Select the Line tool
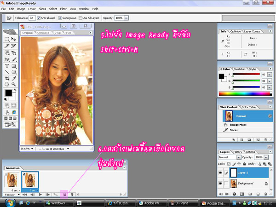 pyautogui.click(x=7, y=72)
